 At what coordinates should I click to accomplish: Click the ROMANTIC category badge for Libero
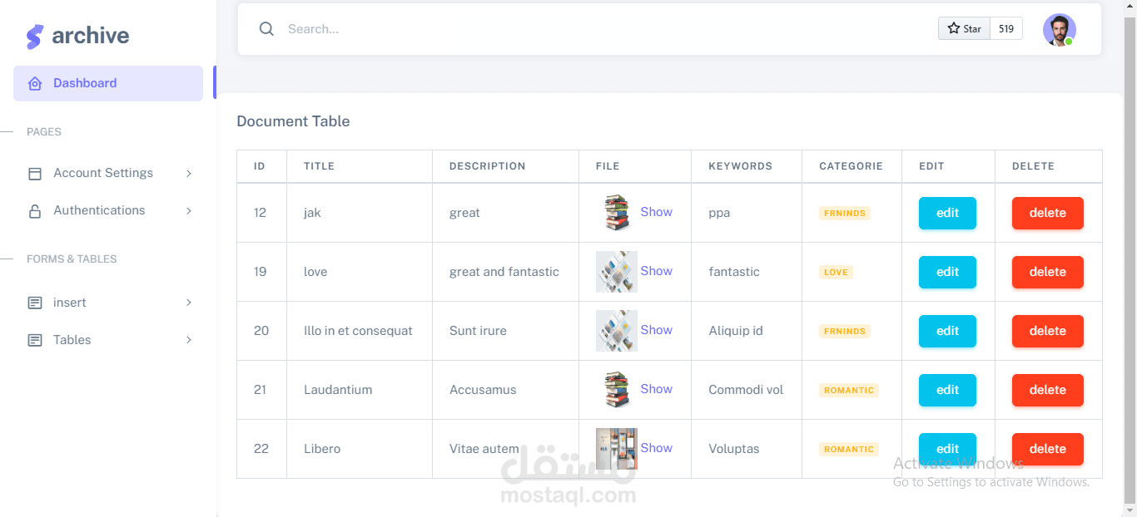tap(848, 450)
